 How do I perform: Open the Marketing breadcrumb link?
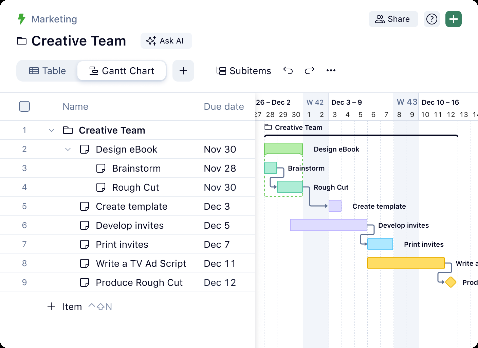point(54,19)
